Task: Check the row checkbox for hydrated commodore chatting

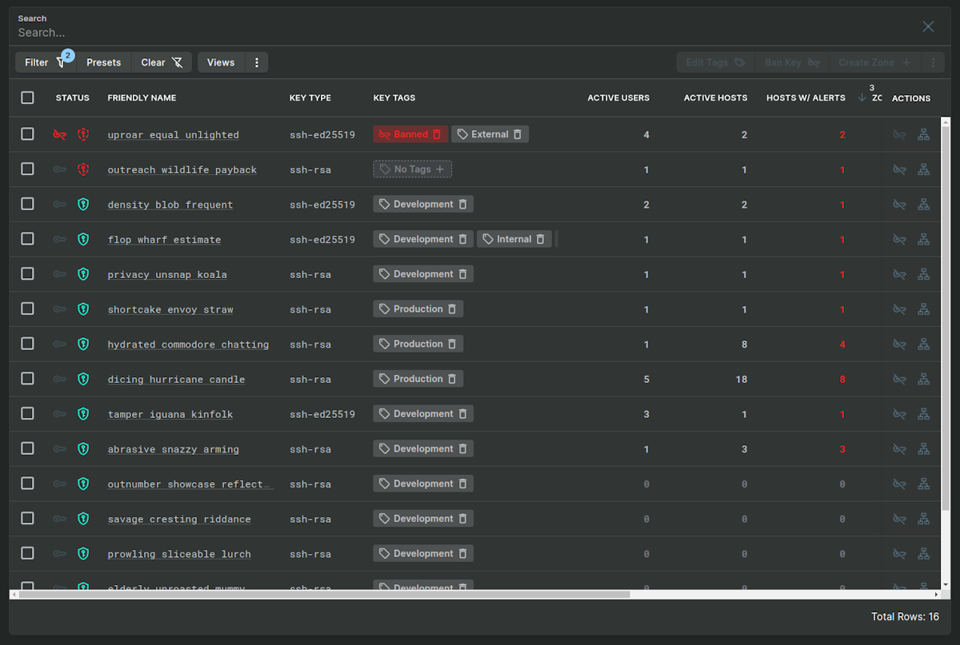Action: point(27,344)
